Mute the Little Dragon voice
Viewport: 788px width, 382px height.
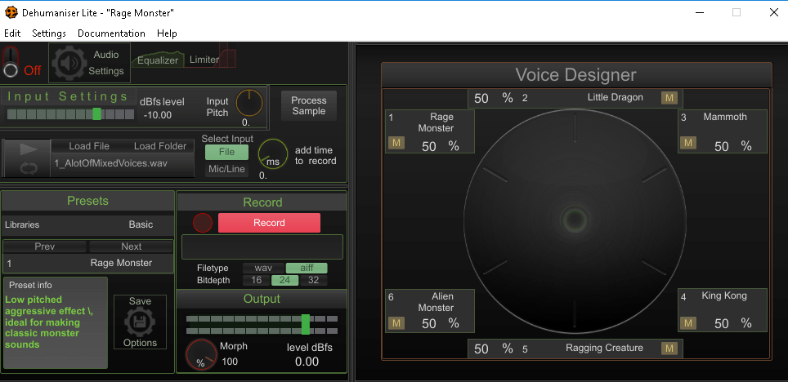point(669,98)
